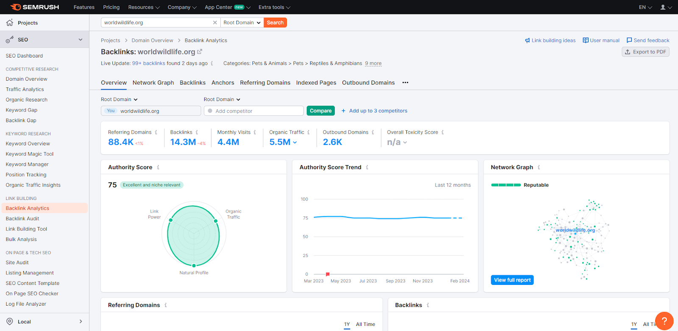The width and height of the screenshot is (678, 331).
Task: Click Organic Traffic info icon
Action: (x=308, y=132)
